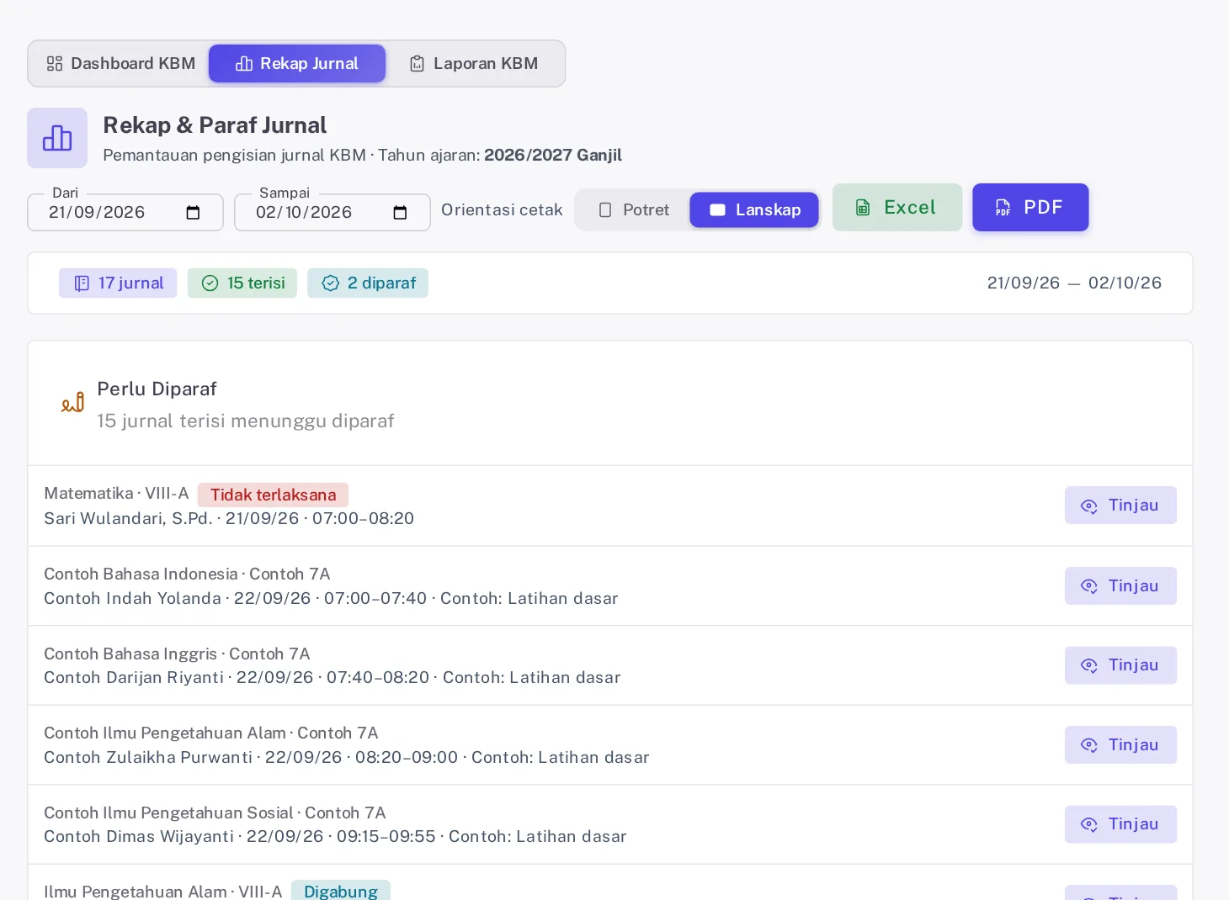Click Tinjau for Contoh Bahasa Indonesia
Screen dimensions: 1229x900
pos(1120,585)
